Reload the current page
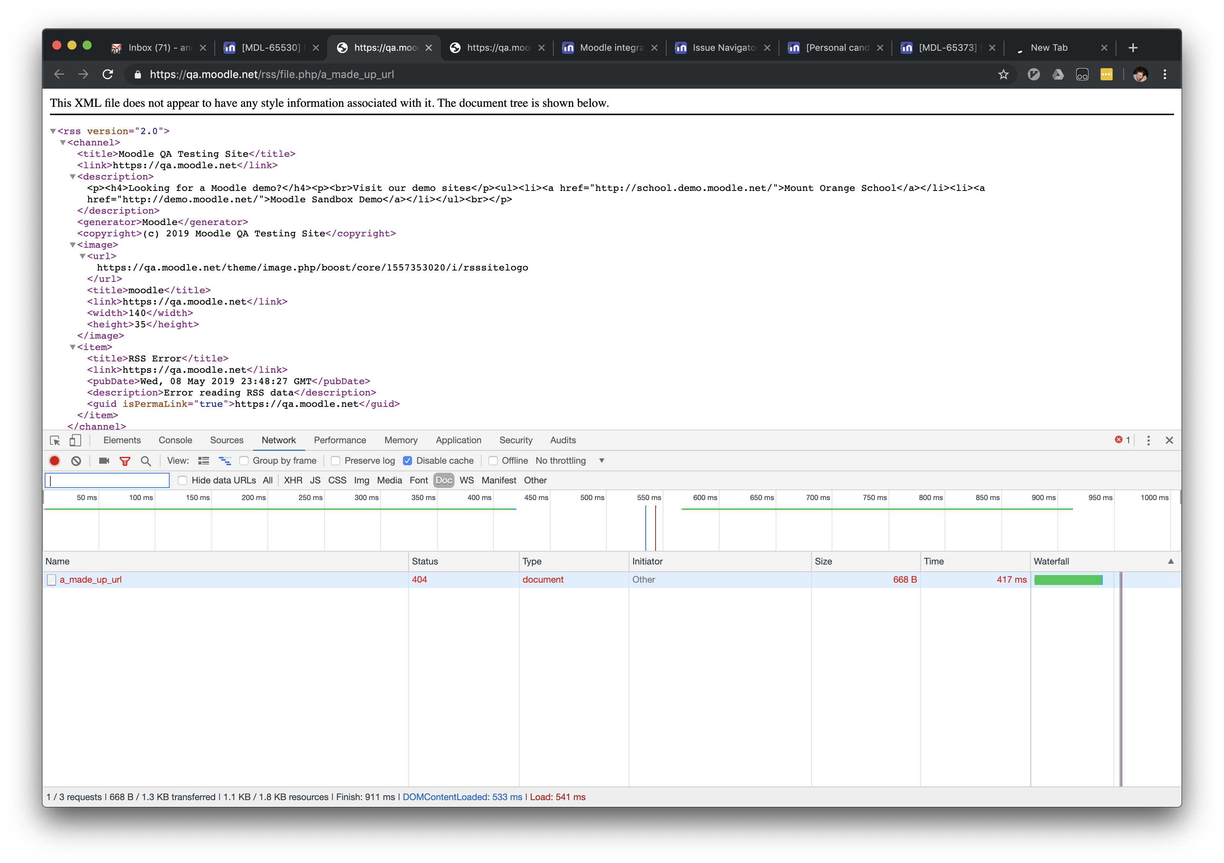 [x=108, y=75]
